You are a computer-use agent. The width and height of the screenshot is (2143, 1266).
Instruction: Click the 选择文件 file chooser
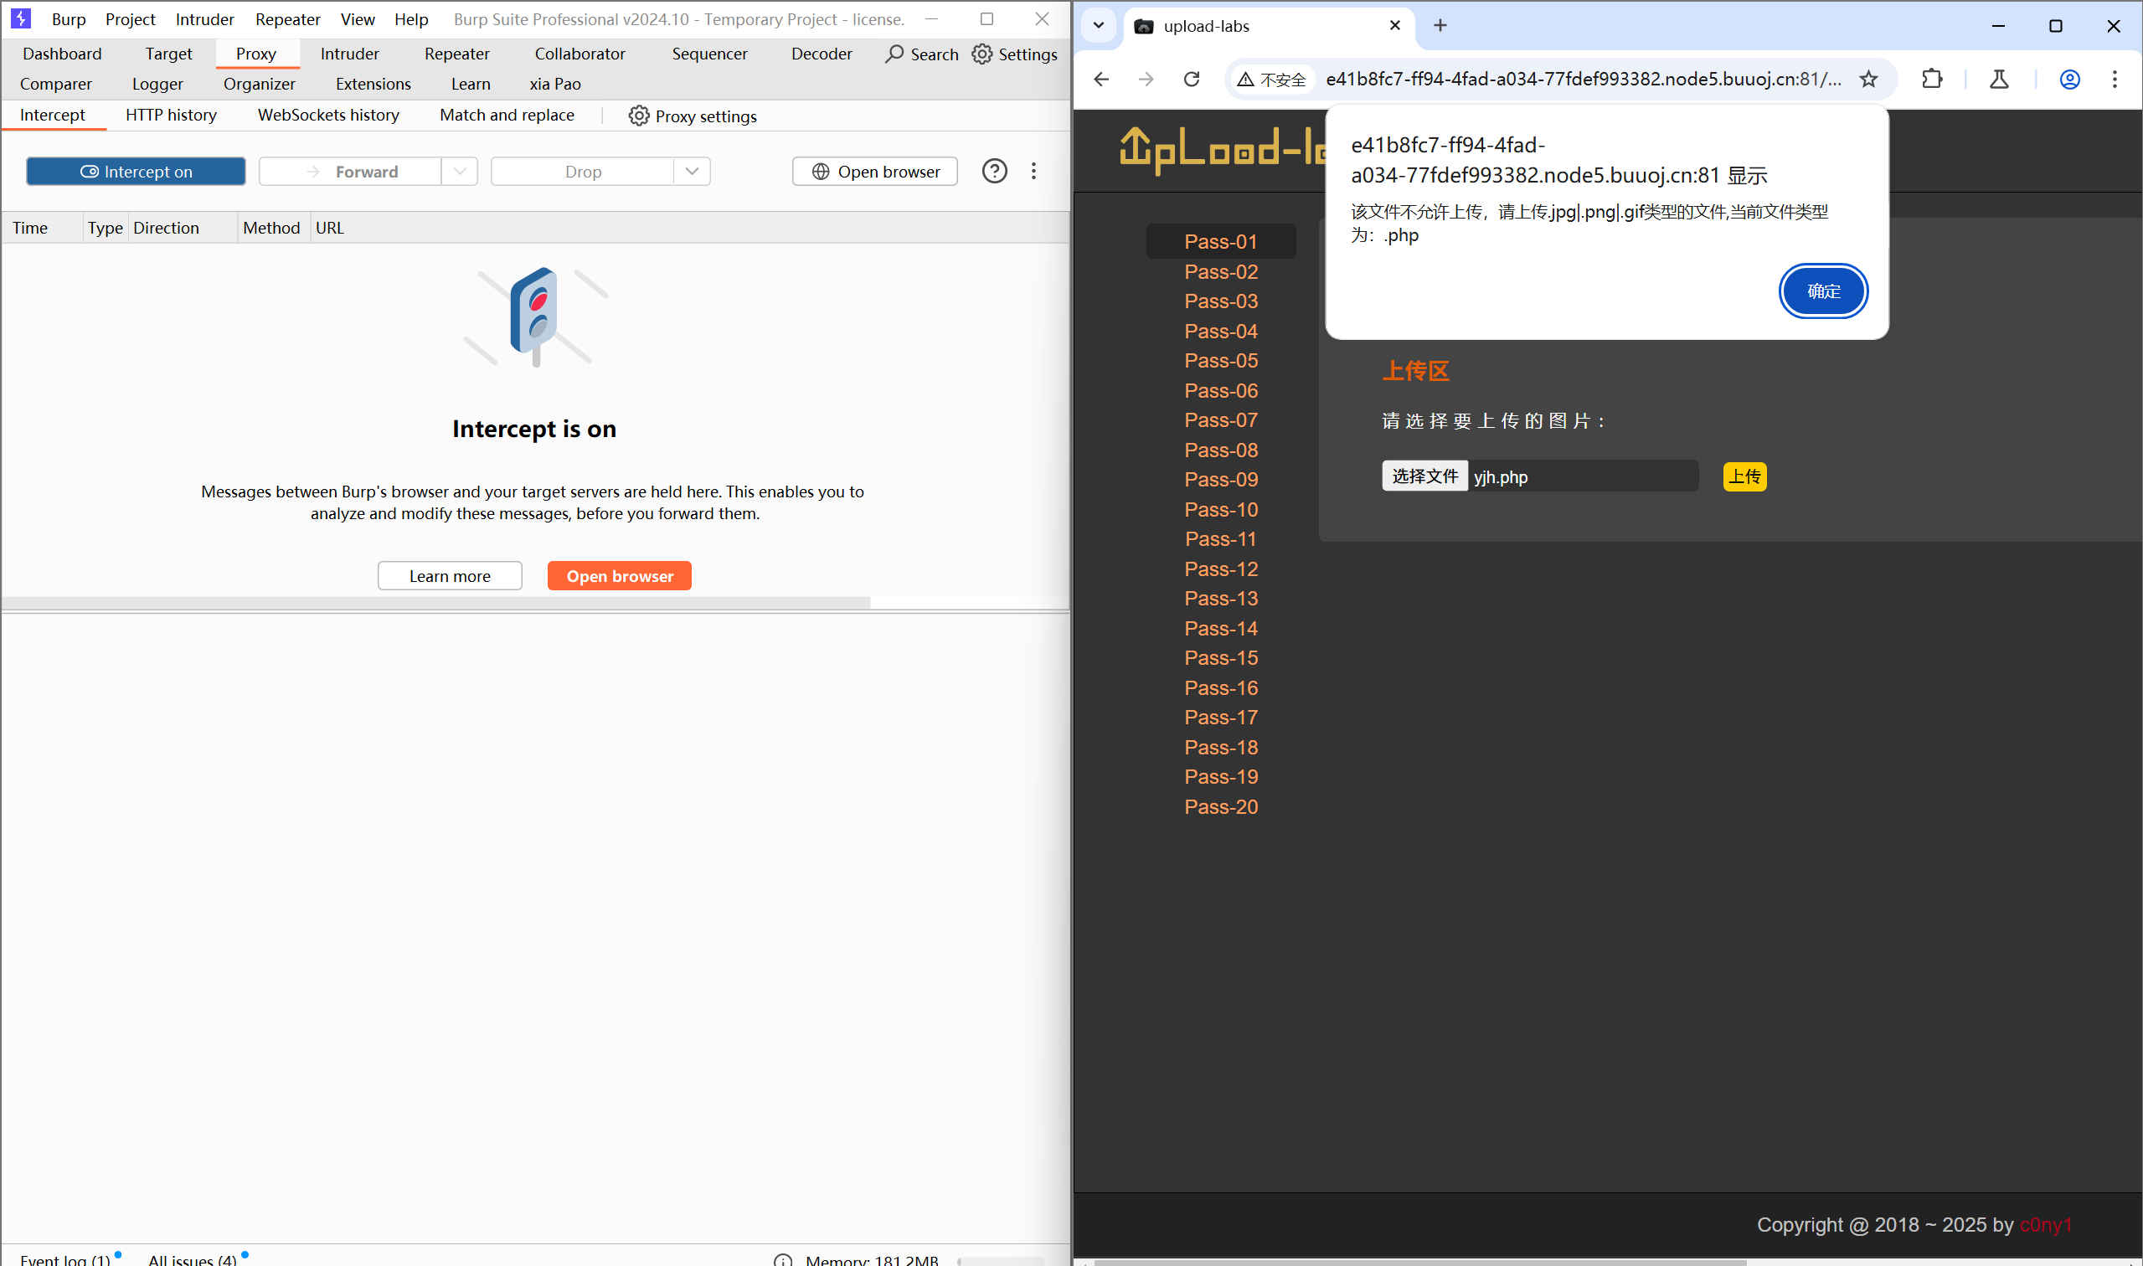[1424, 476]
